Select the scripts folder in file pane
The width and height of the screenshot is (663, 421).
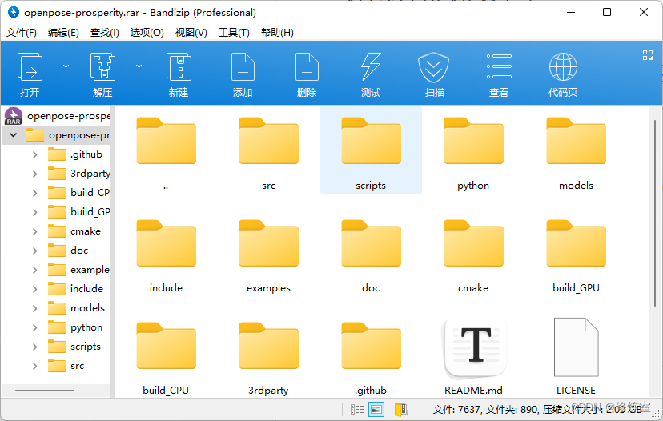pos(371,150)
